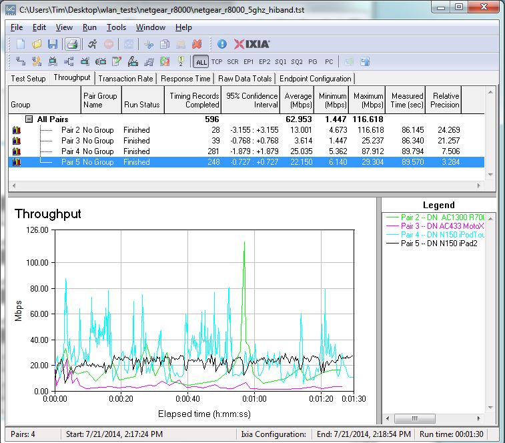Click the chart icon beside Pair 4

17,151
